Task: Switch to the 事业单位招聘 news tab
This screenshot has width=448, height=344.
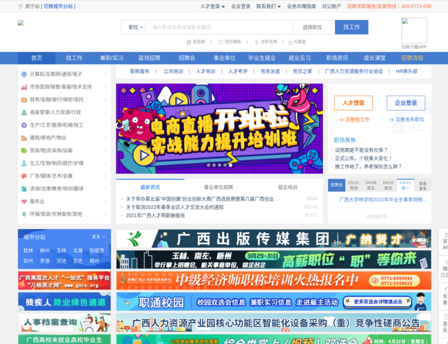Action: [218, 187]
